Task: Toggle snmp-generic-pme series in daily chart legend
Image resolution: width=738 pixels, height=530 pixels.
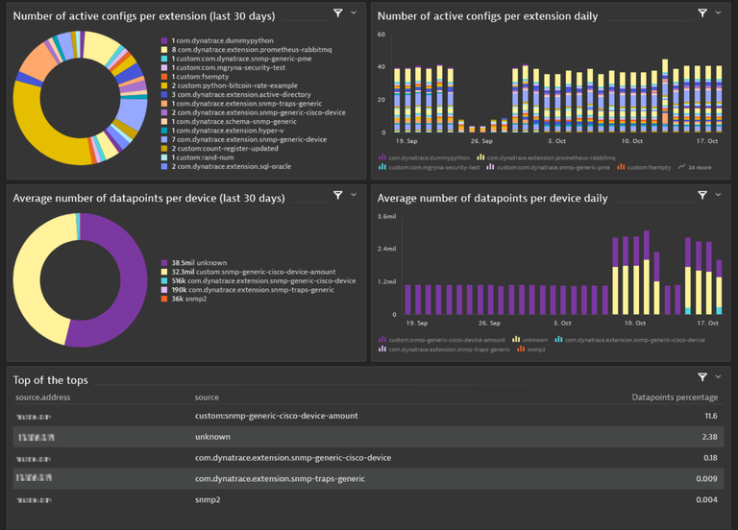Action: (x=549, y=167)
